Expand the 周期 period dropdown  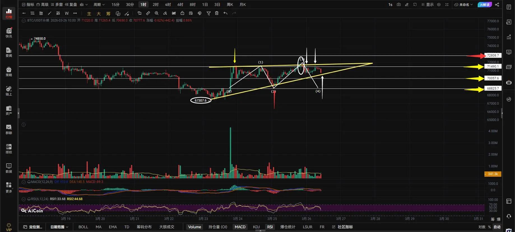pos(99,4)
